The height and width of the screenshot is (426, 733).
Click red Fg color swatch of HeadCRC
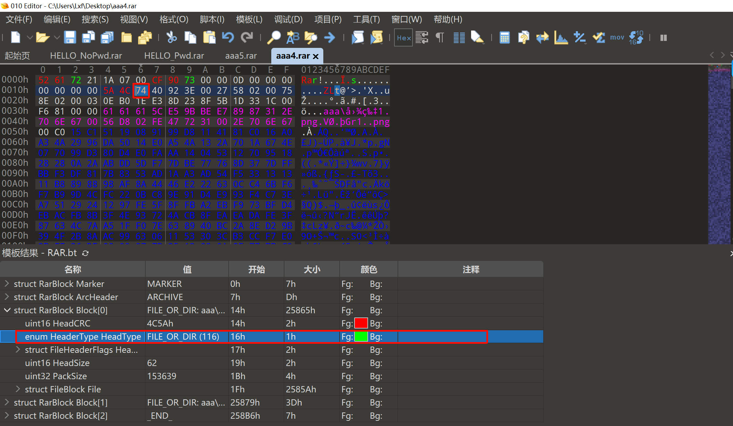tap(361, 323)
